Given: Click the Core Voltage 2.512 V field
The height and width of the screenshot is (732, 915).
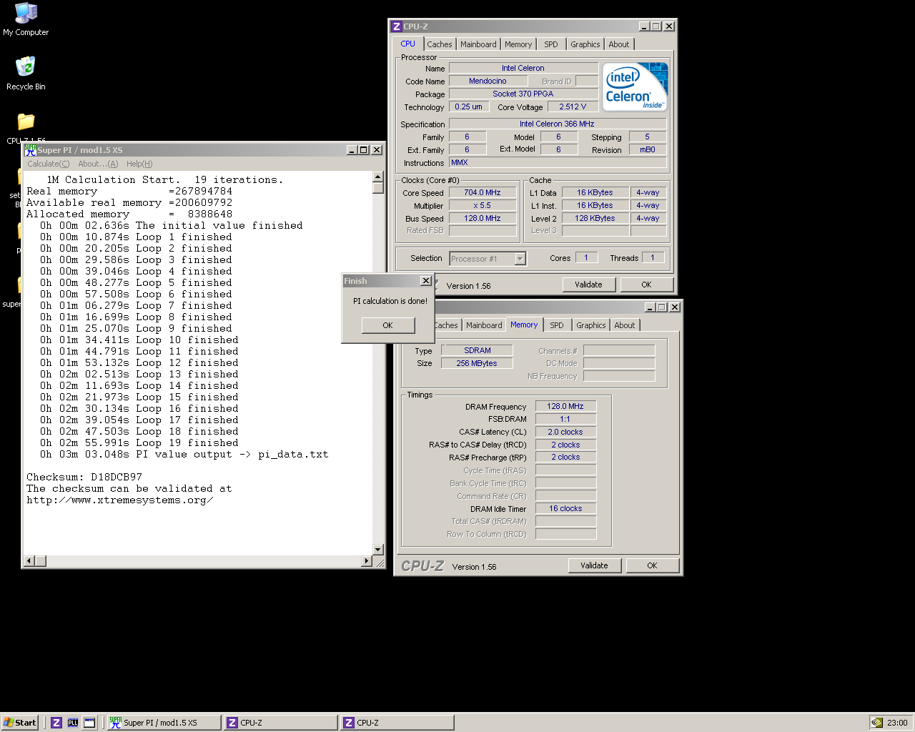Looking at the screenshot, I should click(x=573, y=107).
